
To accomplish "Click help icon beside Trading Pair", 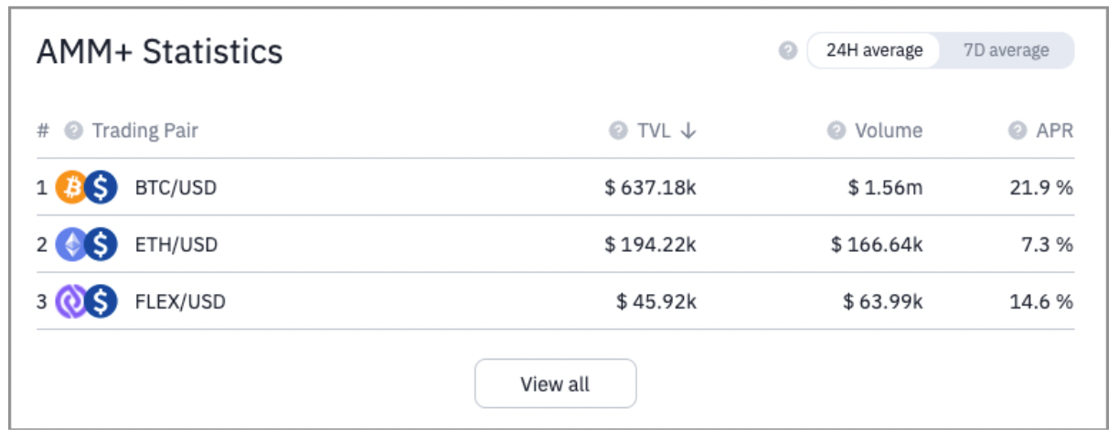I will click(74, 131).
